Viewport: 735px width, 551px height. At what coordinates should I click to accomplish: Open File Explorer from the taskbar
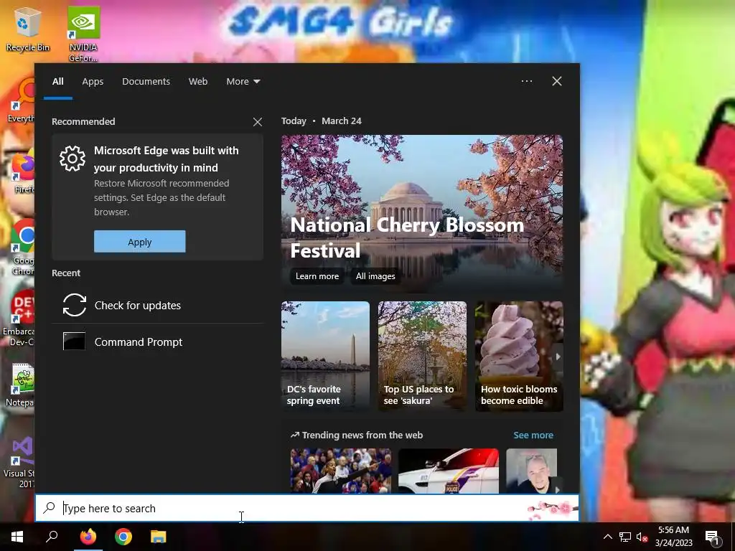click(159, 537)
